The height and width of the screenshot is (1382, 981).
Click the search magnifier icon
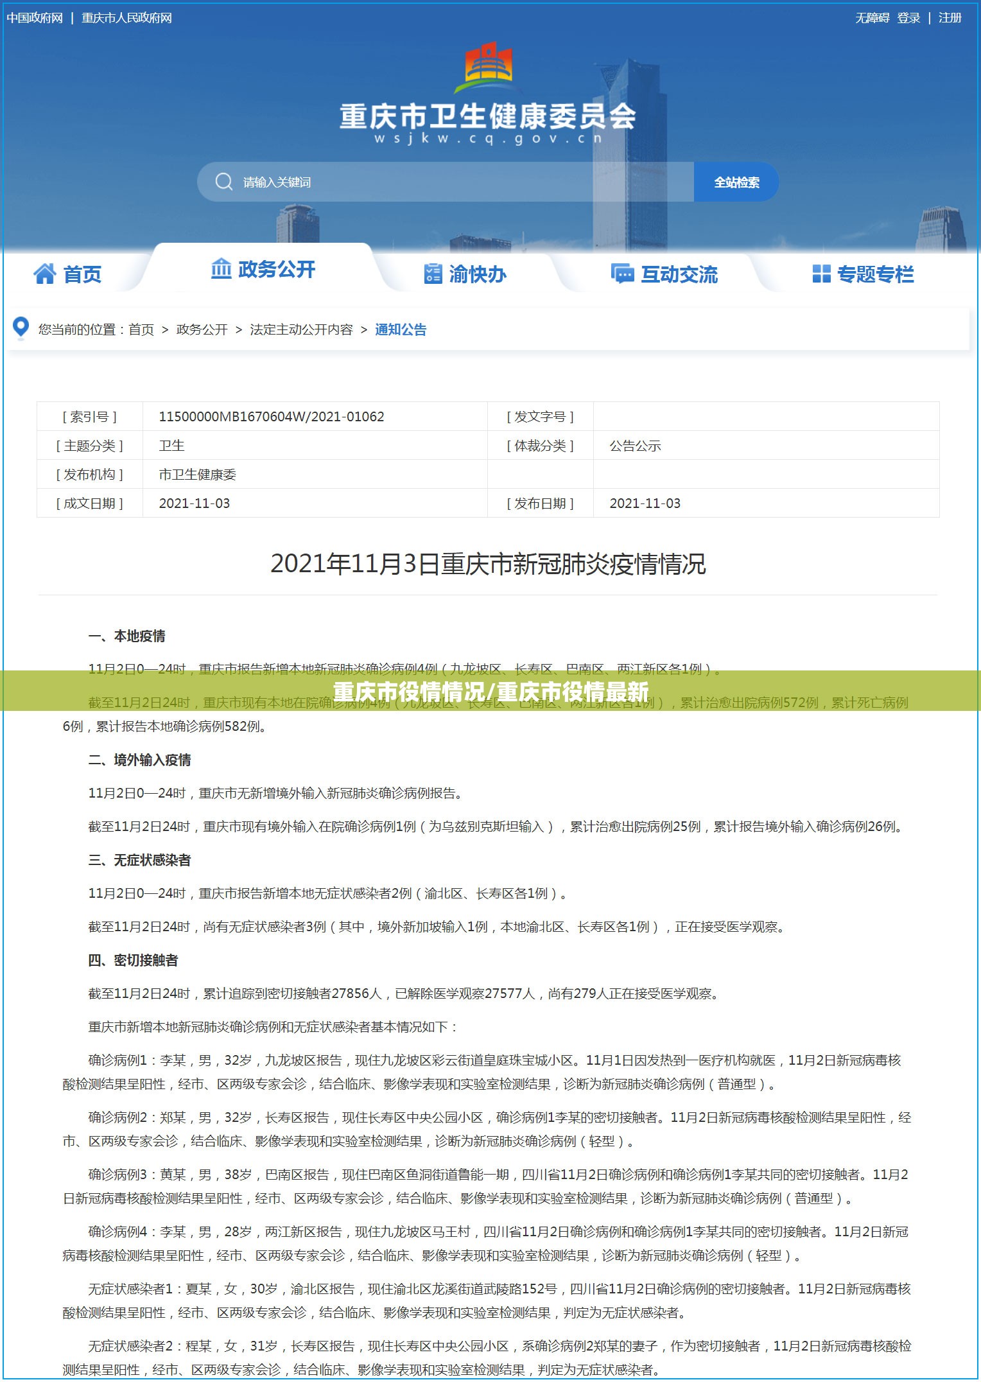224,182
